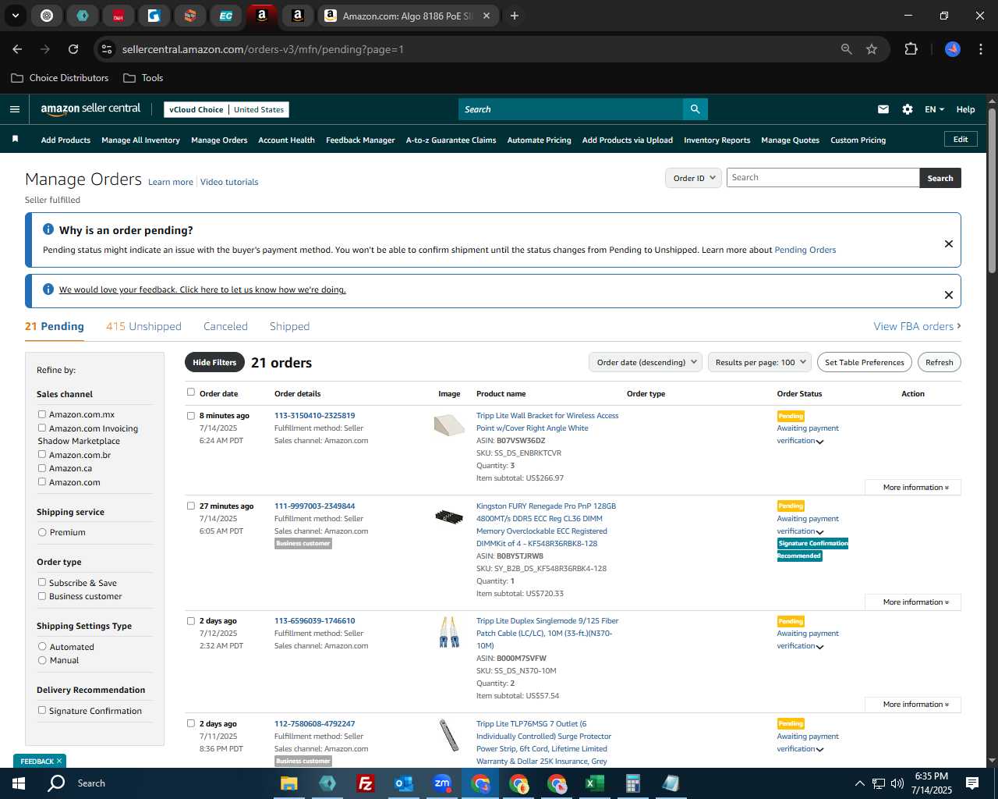Open the Order ID search type dropdown
Image resolution: width=998 pixels, height=799 pixels.
click(x=693, y=178)
